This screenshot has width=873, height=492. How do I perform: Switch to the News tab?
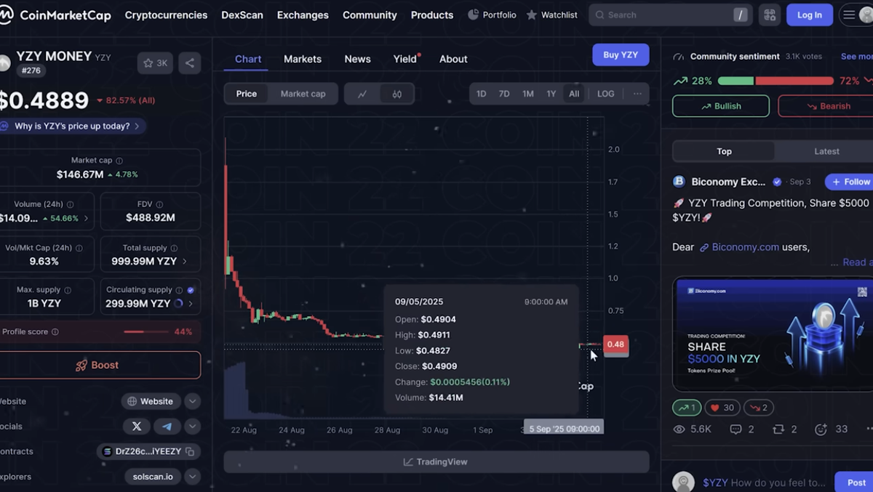pos(357,59)
